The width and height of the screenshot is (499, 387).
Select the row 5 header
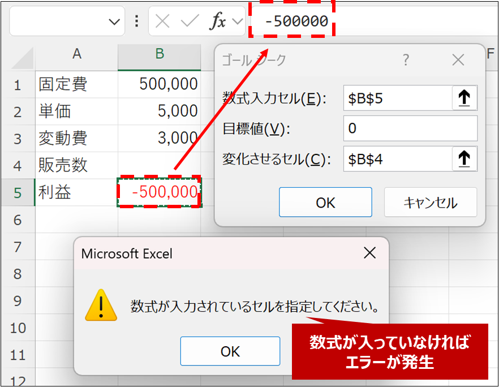pyautogui.click(x=18, y=193)
